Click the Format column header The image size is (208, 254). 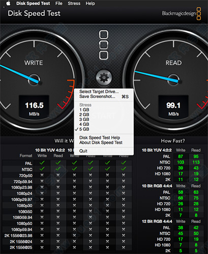pos(26,155)
